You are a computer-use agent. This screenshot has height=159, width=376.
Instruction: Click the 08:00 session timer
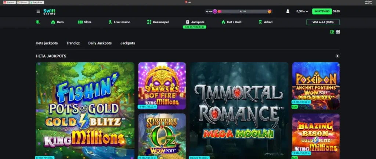pos(336,11)
